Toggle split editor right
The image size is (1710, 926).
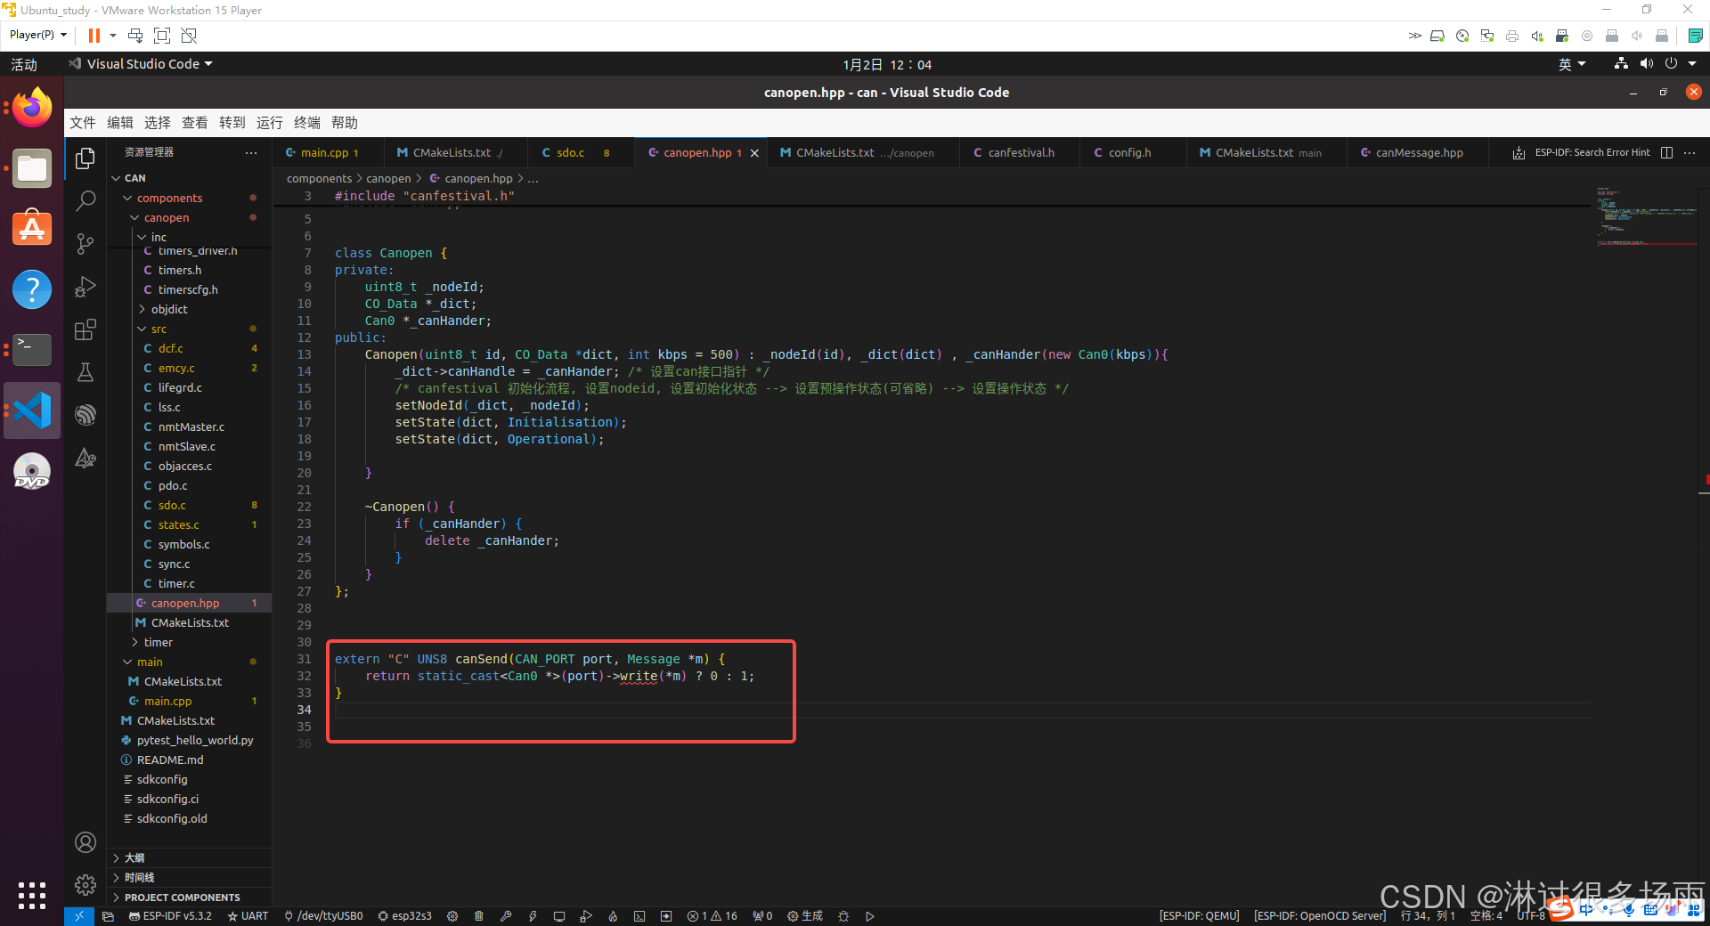point(1666,153)
